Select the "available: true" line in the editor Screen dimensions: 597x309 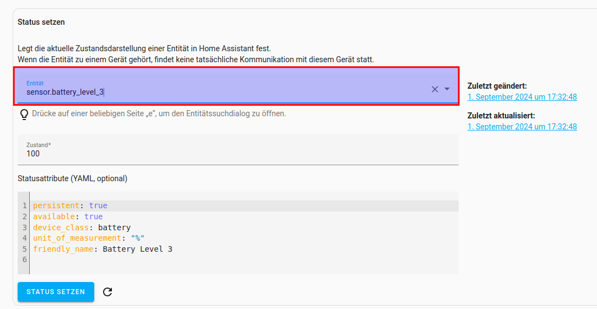[68, 216]
